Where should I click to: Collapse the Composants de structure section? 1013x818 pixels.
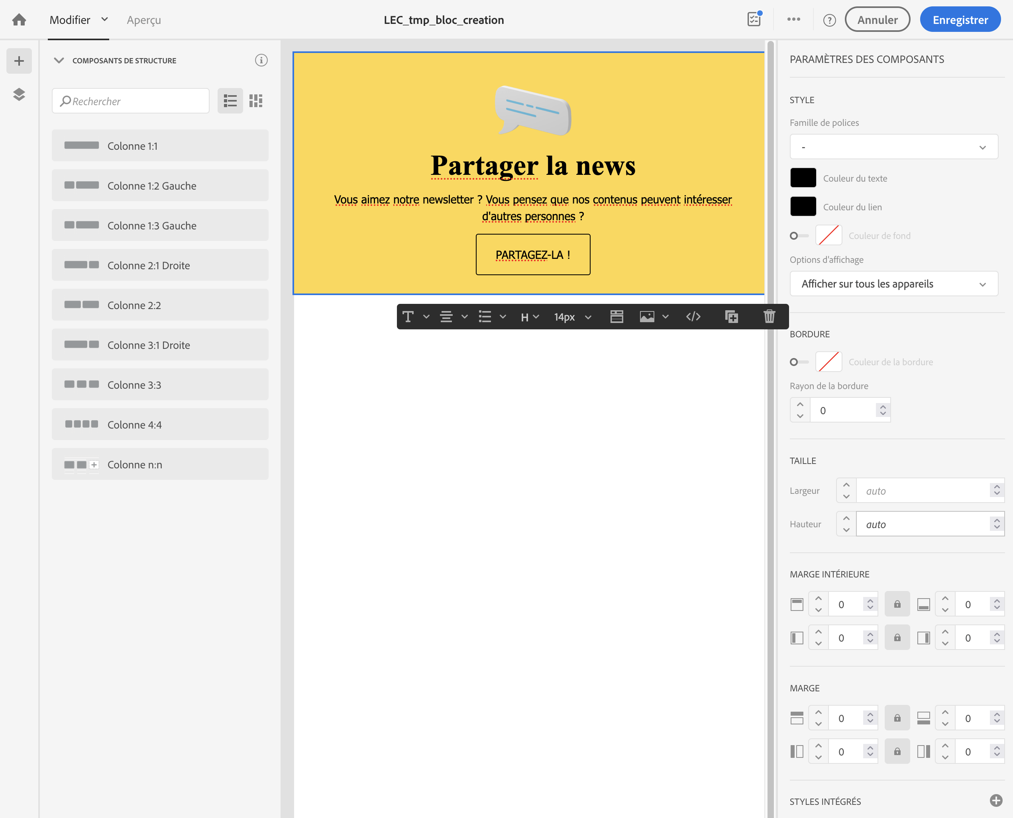pos(59,60)
